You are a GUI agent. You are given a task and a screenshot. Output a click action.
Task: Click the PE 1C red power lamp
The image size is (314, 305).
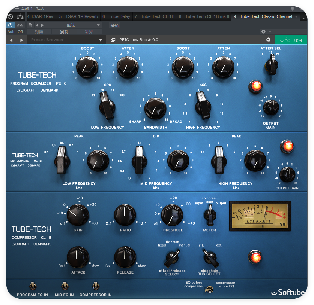(x=256, y=86)
